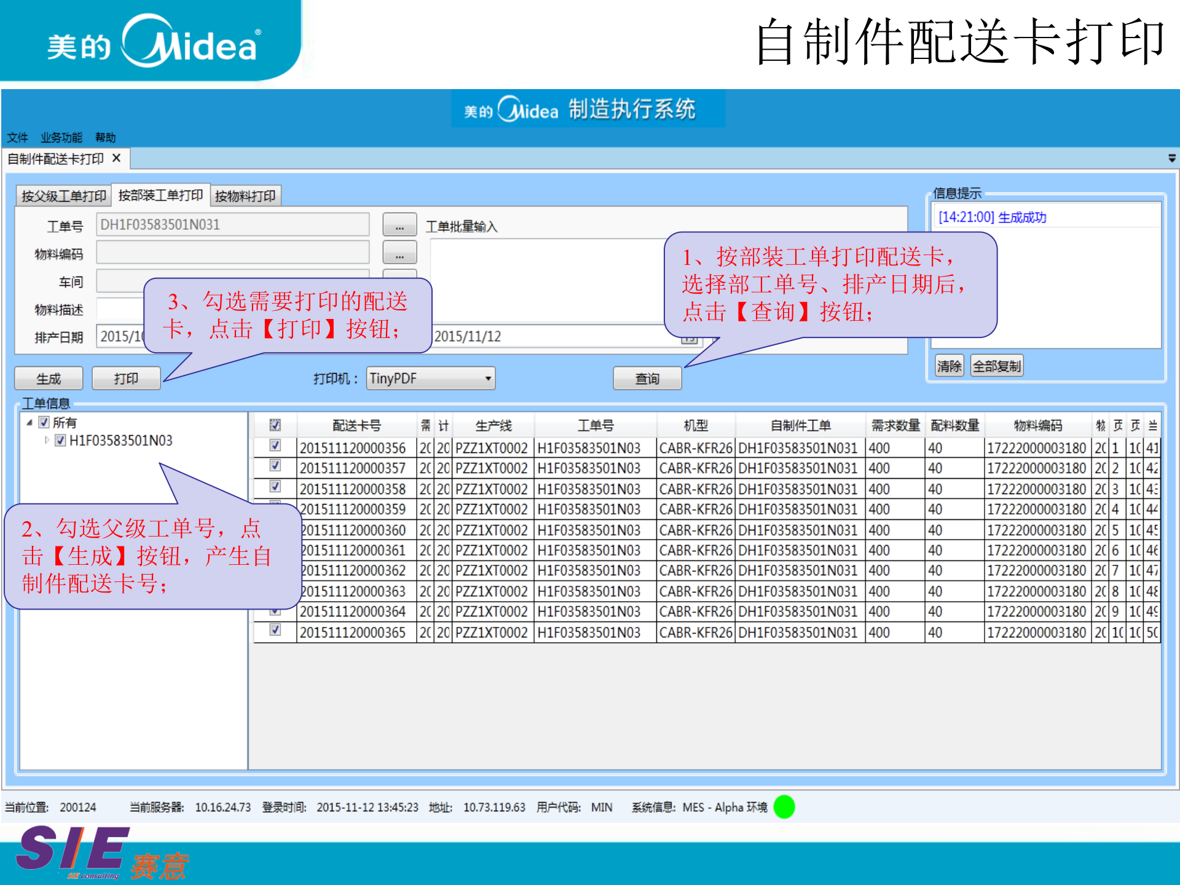The height and width of the screenshot is (885, 1180).
Task: Close the 自制件配送卡打印 tab
Action: 117,159
